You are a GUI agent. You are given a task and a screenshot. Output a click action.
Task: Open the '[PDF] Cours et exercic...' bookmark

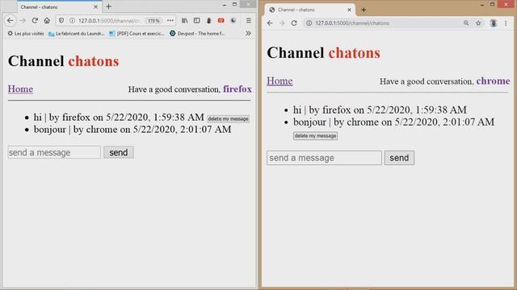[137, 33]
